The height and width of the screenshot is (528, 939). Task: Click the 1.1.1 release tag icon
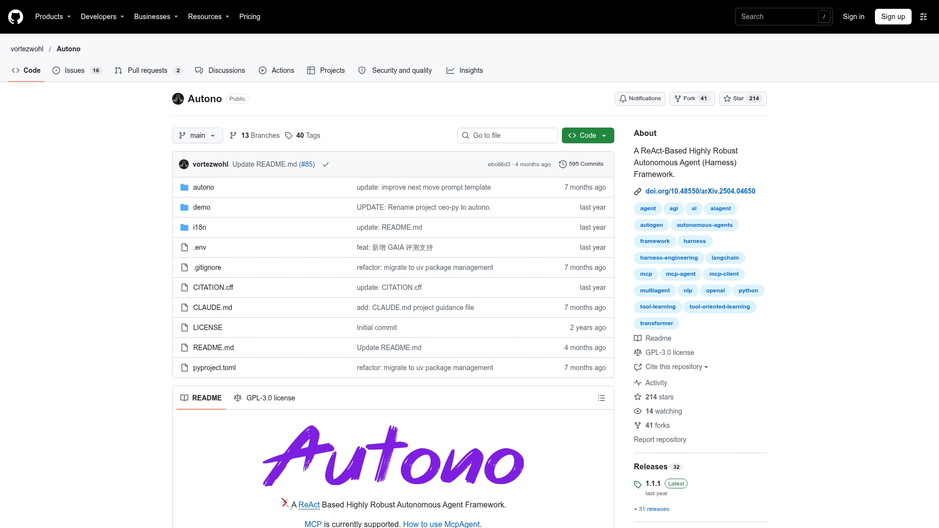[x=638, y=484]
